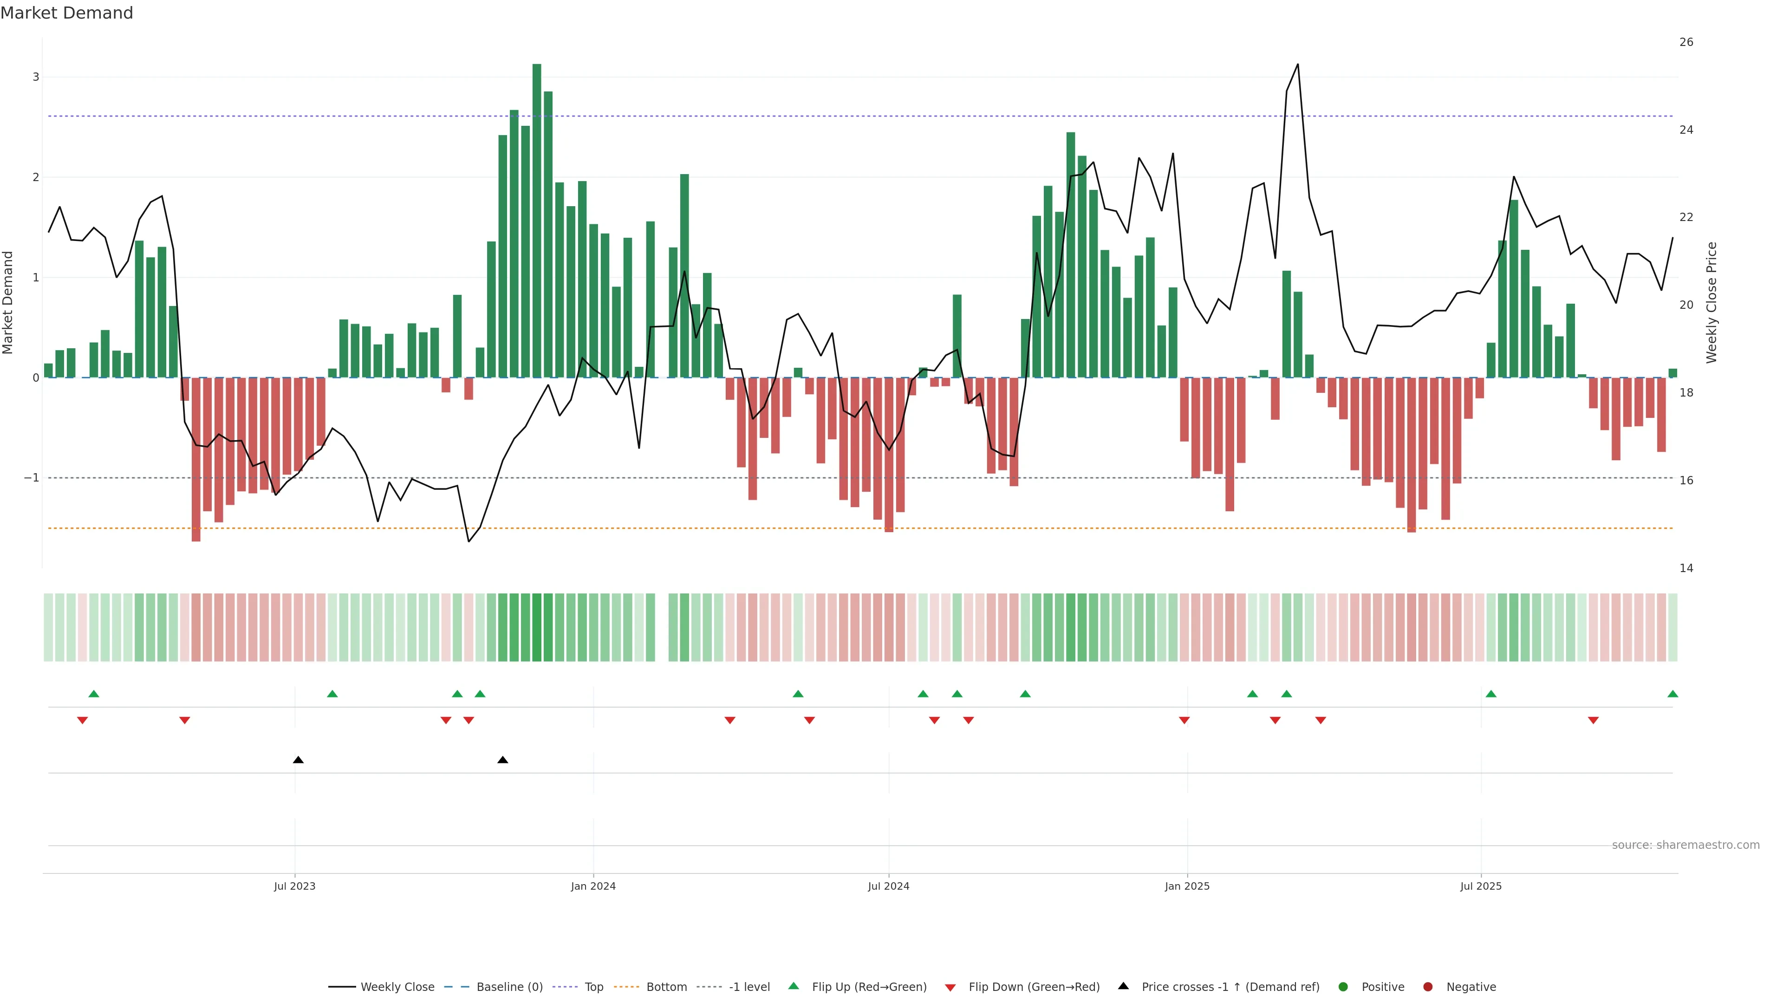Click red Flip Down triangle in legend

[950, 987]
